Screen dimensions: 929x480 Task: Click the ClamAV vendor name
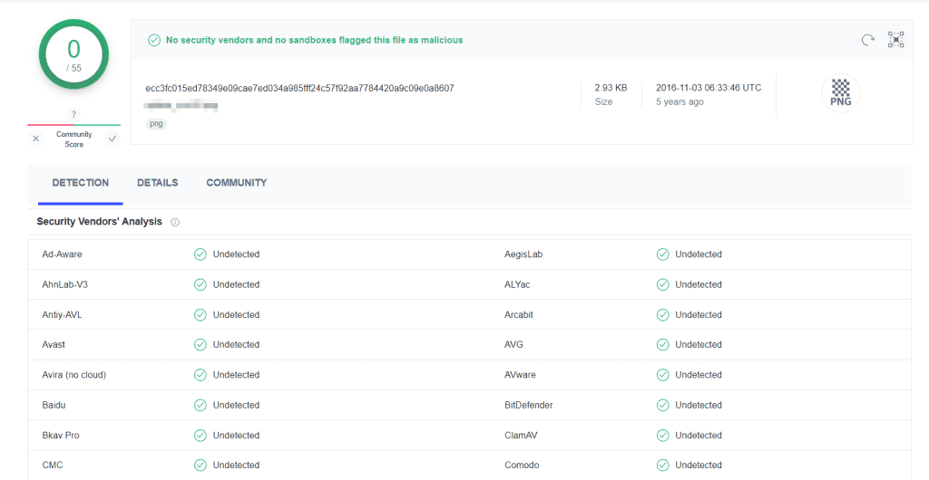click(522, 435)
